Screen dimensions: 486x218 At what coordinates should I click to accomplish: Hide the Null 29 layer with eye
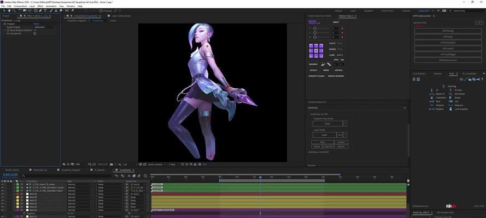[3, 194]
